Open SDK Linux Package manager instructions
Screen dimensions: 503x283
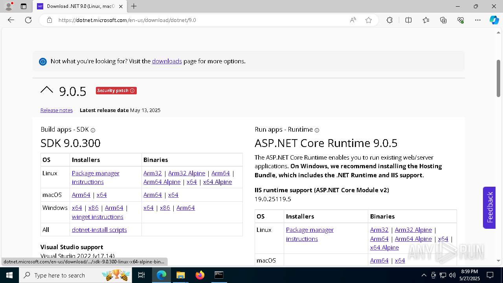click(95, 177)
